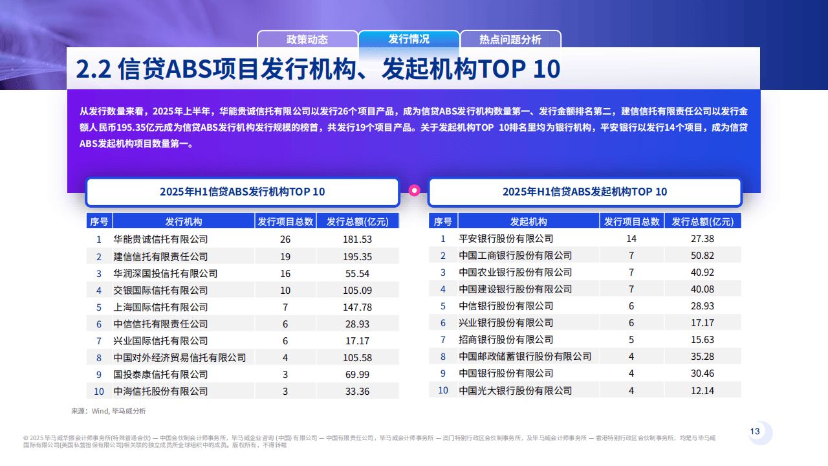This screenshot has height=466, width=828.
Task: Select the 平安银行股份有限公司 table row
Action: (x=506, y=239)
